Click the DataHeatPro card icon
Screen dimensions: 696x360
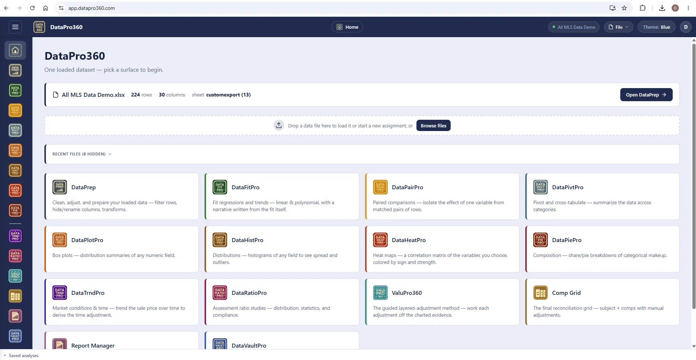pos(380,240)
